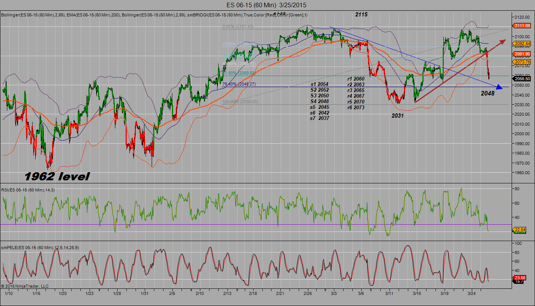
Task: Click the © 2015 NinjaTrader, LLC notice
Action: coord(25,286)
